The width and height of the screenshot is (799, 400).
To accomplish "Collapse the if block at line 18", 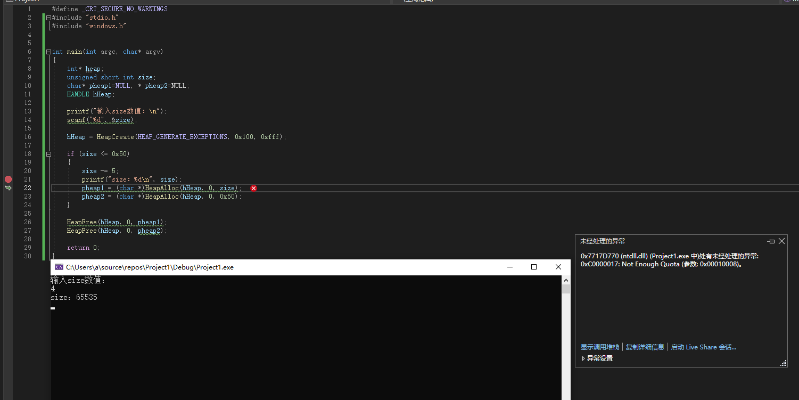I will pos(48,154).
